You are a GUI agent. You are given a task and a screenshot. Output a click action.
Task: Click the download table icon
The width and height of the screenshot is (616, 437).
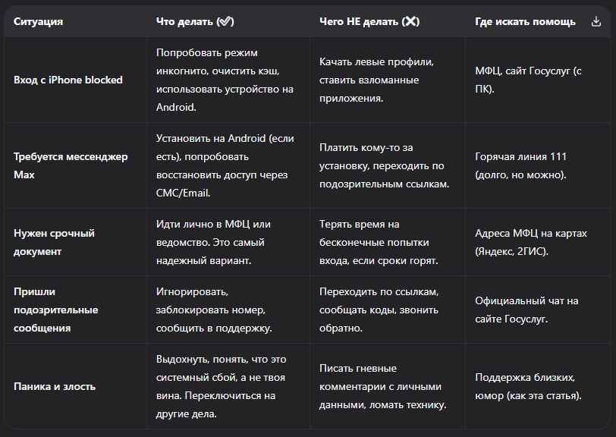point(596,21)
